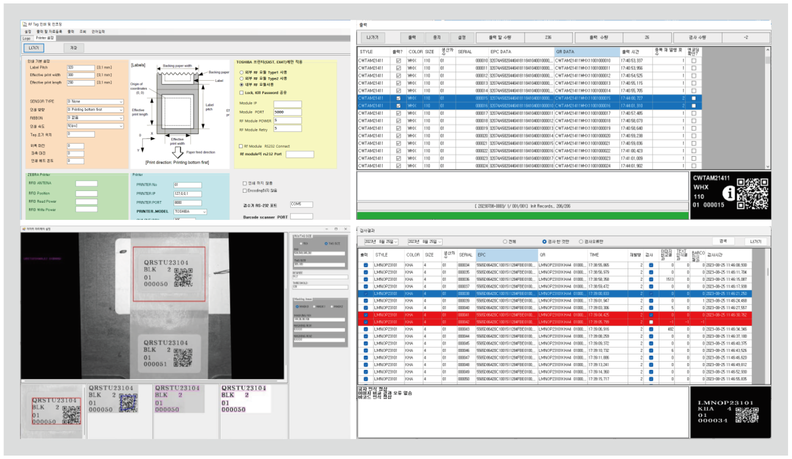792x459 pixels.
Task: Open the PRINTER_MODEL TOSHIBA dropdown
Action: point(190,211)
